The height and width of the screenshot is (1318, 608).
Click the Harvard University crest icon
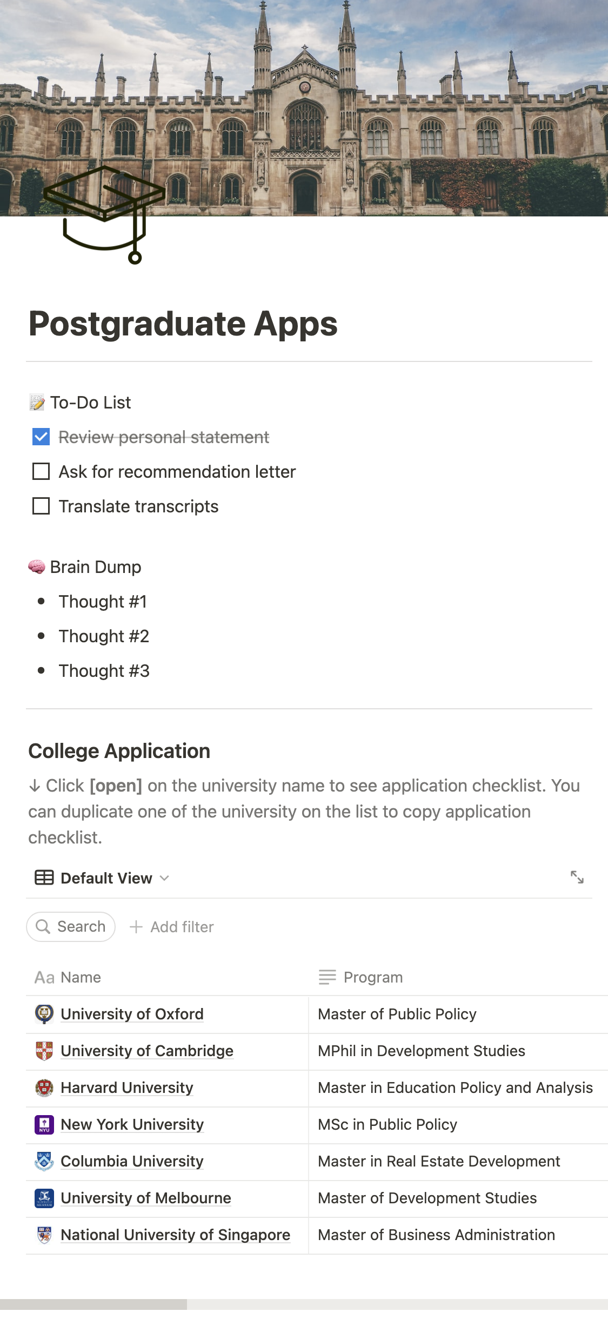click(x=44, y=1087)
